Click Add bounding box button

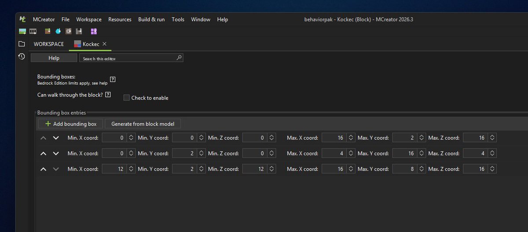[x=70, y=124]
